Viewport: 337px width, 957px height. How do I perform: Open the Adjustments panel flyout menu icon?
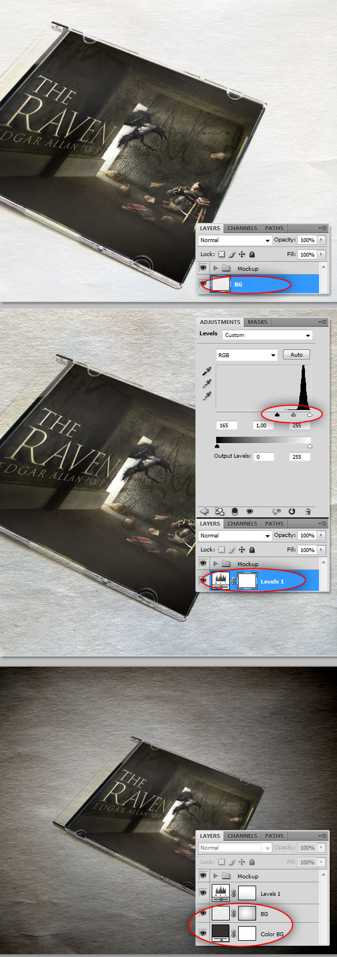pyautogui.click(x=322, y=322)
